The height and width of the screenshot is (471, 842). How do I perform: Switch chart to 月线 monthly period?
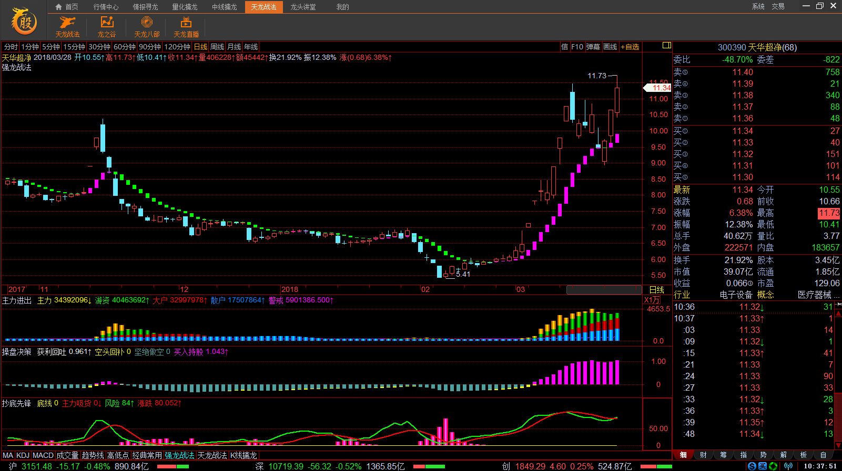pyautogui.click(x=234, y=47)
